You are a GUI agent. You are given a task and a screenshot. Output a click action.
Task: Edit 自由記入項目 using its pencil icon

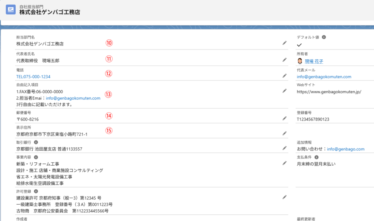[285, 91]
